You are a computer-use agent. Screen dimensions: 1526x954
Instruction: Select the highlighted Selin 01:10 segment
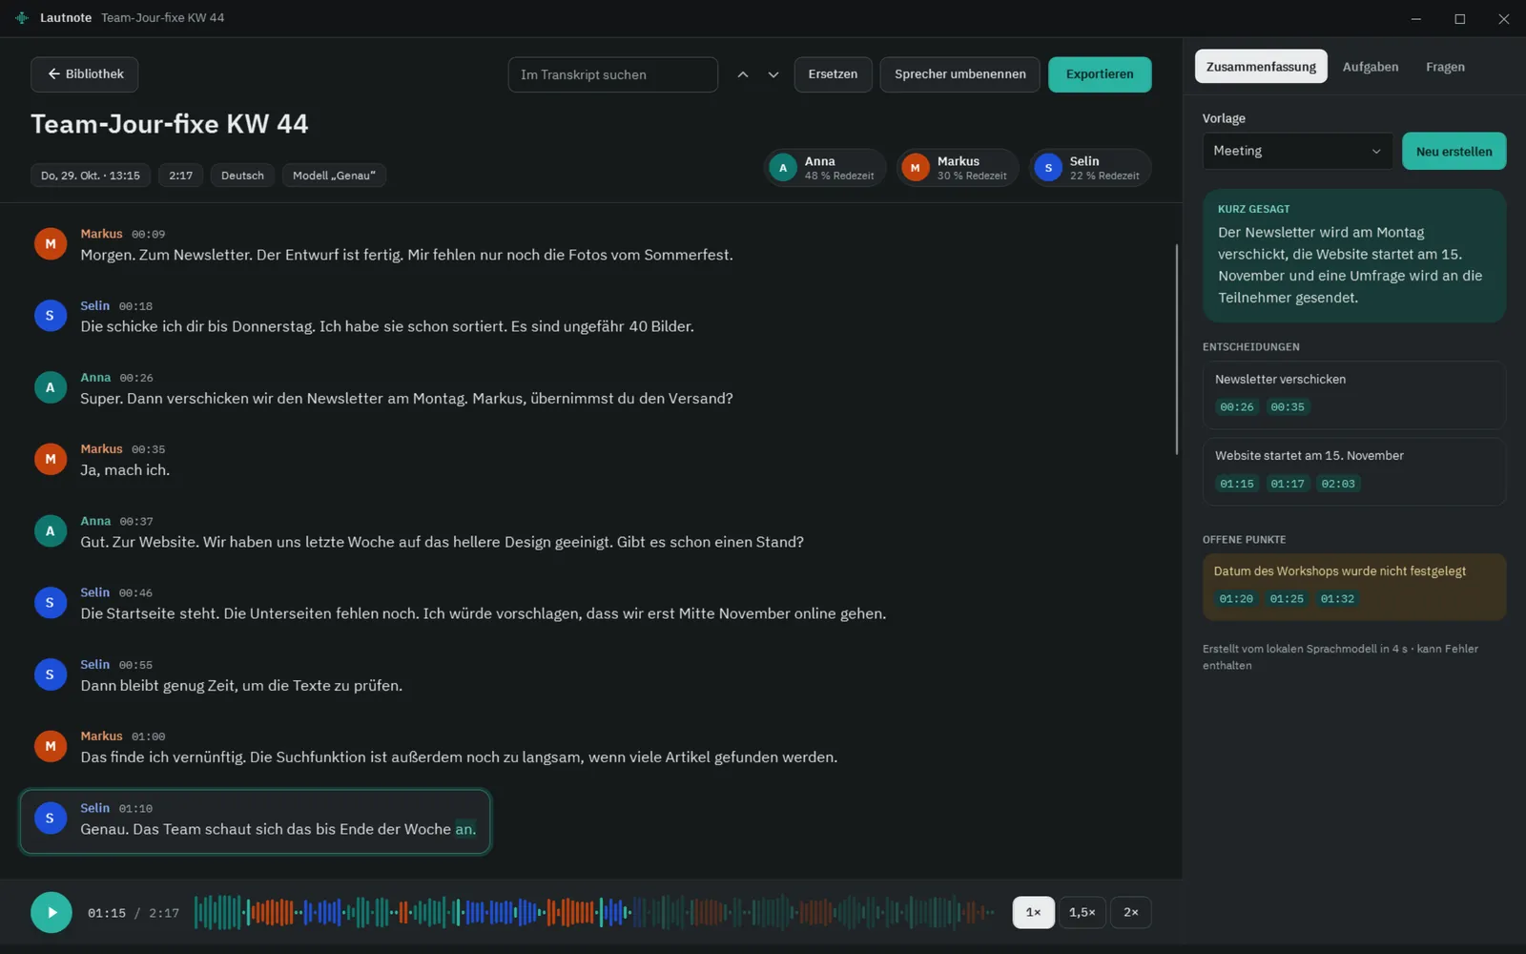click(256, 821)
